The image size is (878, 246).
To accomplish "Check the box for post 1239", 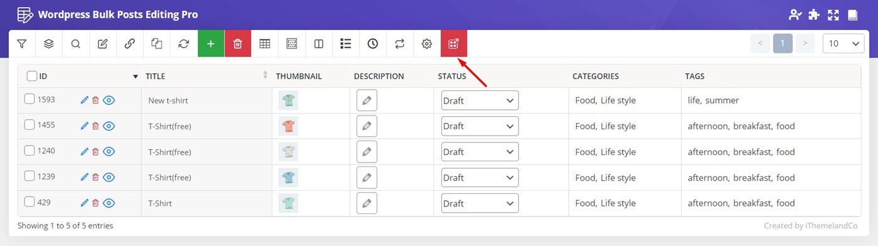I will tap(29, 176).
